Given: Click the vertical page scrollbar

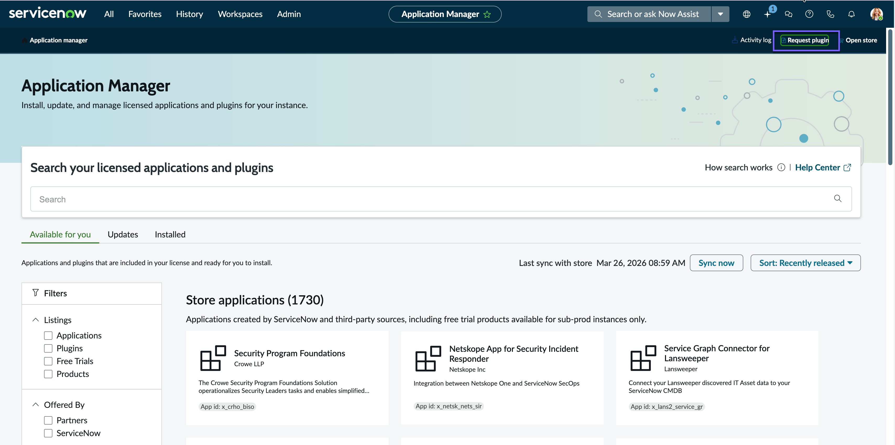Looking at the screenshot, I should click(x=890, y=97).
